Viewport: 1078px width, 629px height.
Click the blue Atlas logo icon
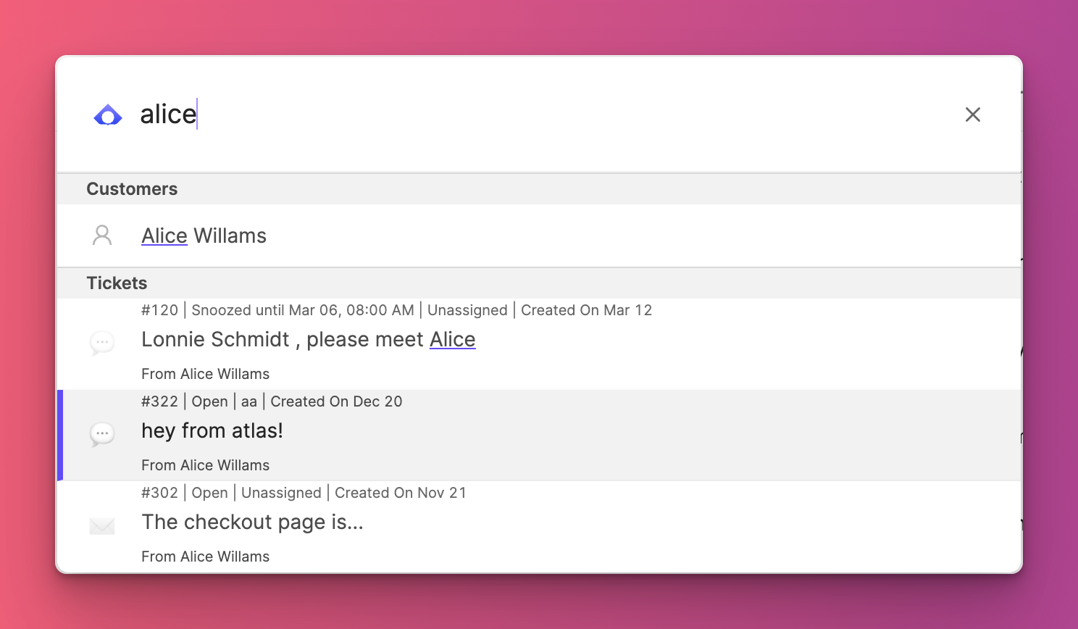point(108,114)
